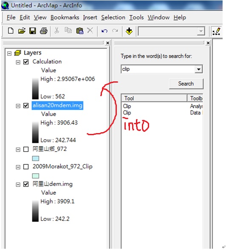Click the High : 3909.1 legend value
The image size is (226, 250).
pos(57,201)
